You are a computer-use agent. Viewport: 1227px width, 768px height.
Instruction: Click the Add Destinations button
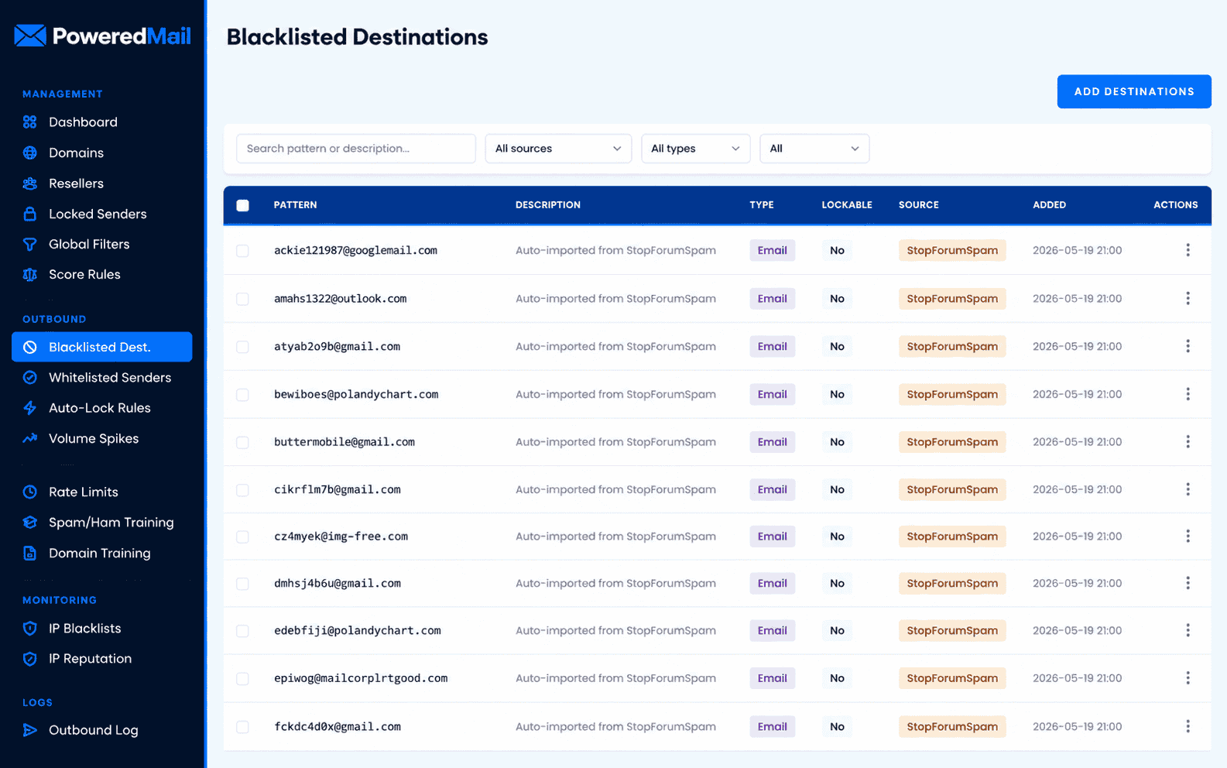point(1134,91)
